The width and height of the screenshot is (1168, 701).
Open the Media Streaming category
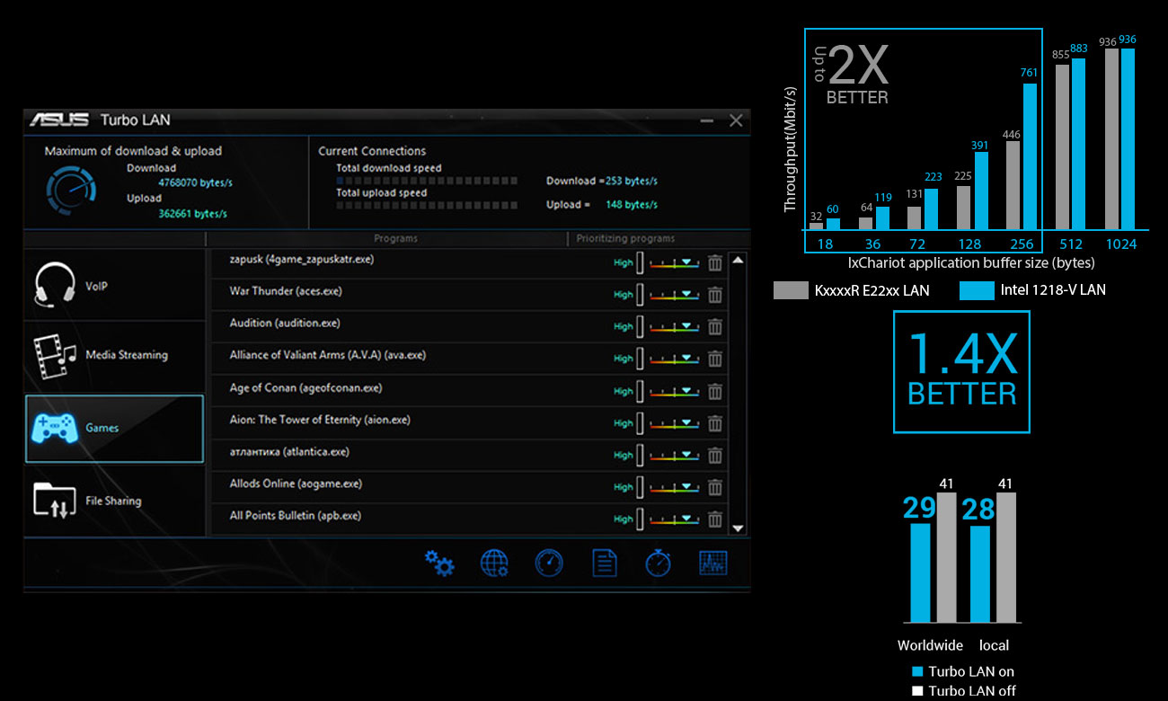[x=115, y=356]
